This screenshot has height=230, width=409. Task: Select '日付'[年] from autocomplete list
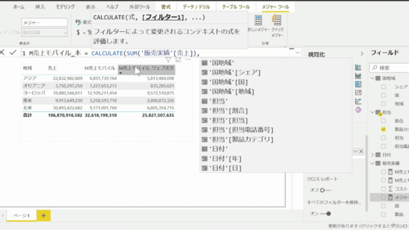275,158
